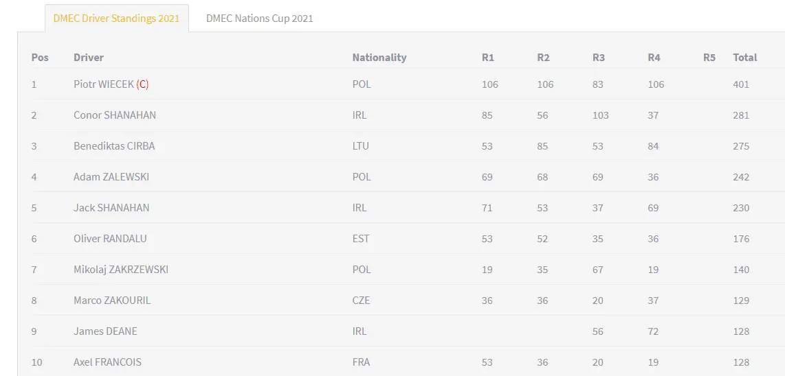
Task: Click Benediktas CIRBA driver name
Action: click(x=114, y=146)
